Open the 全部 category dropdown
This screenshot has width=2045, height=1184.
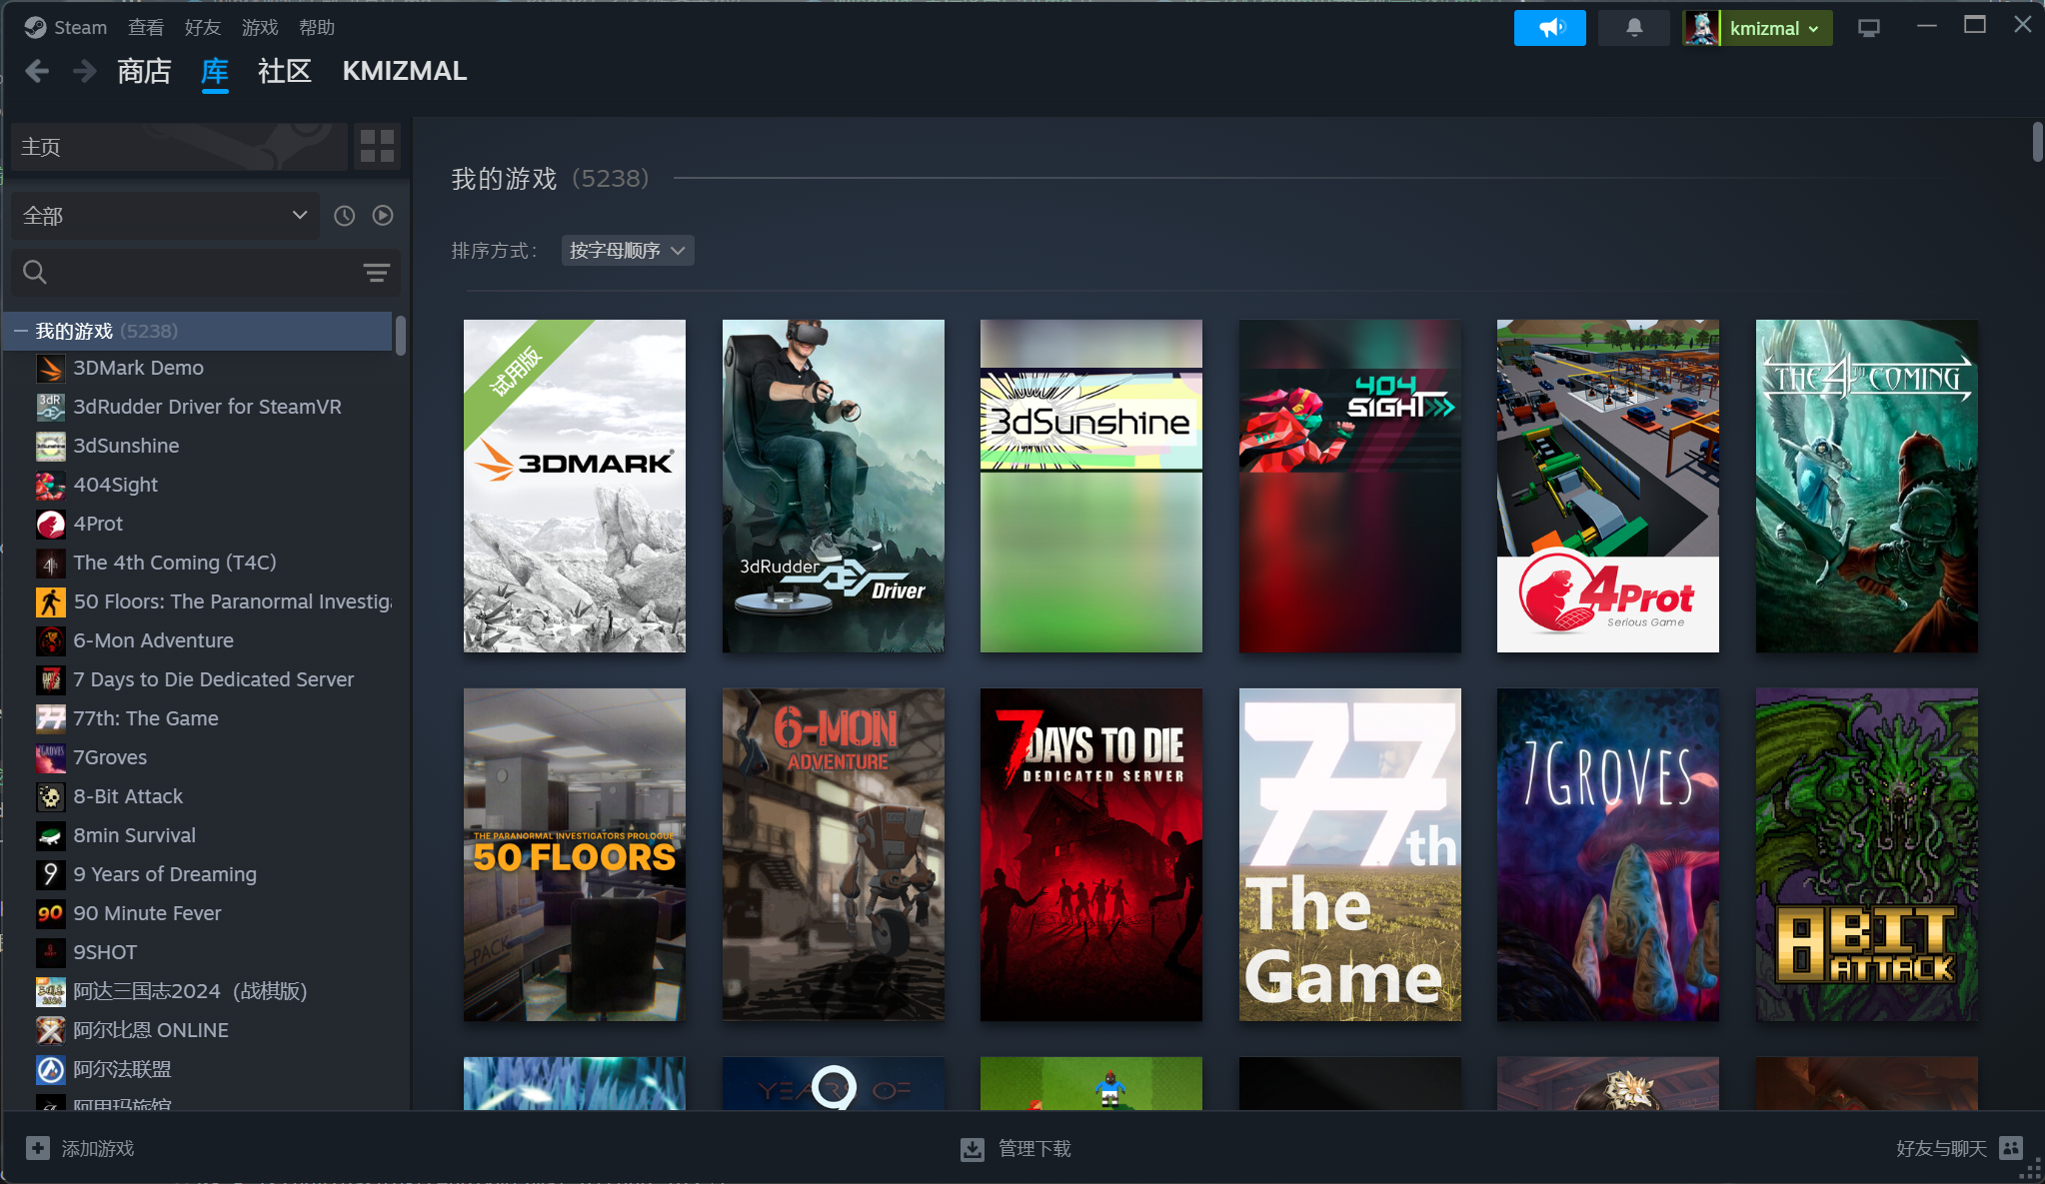[165, 216]
